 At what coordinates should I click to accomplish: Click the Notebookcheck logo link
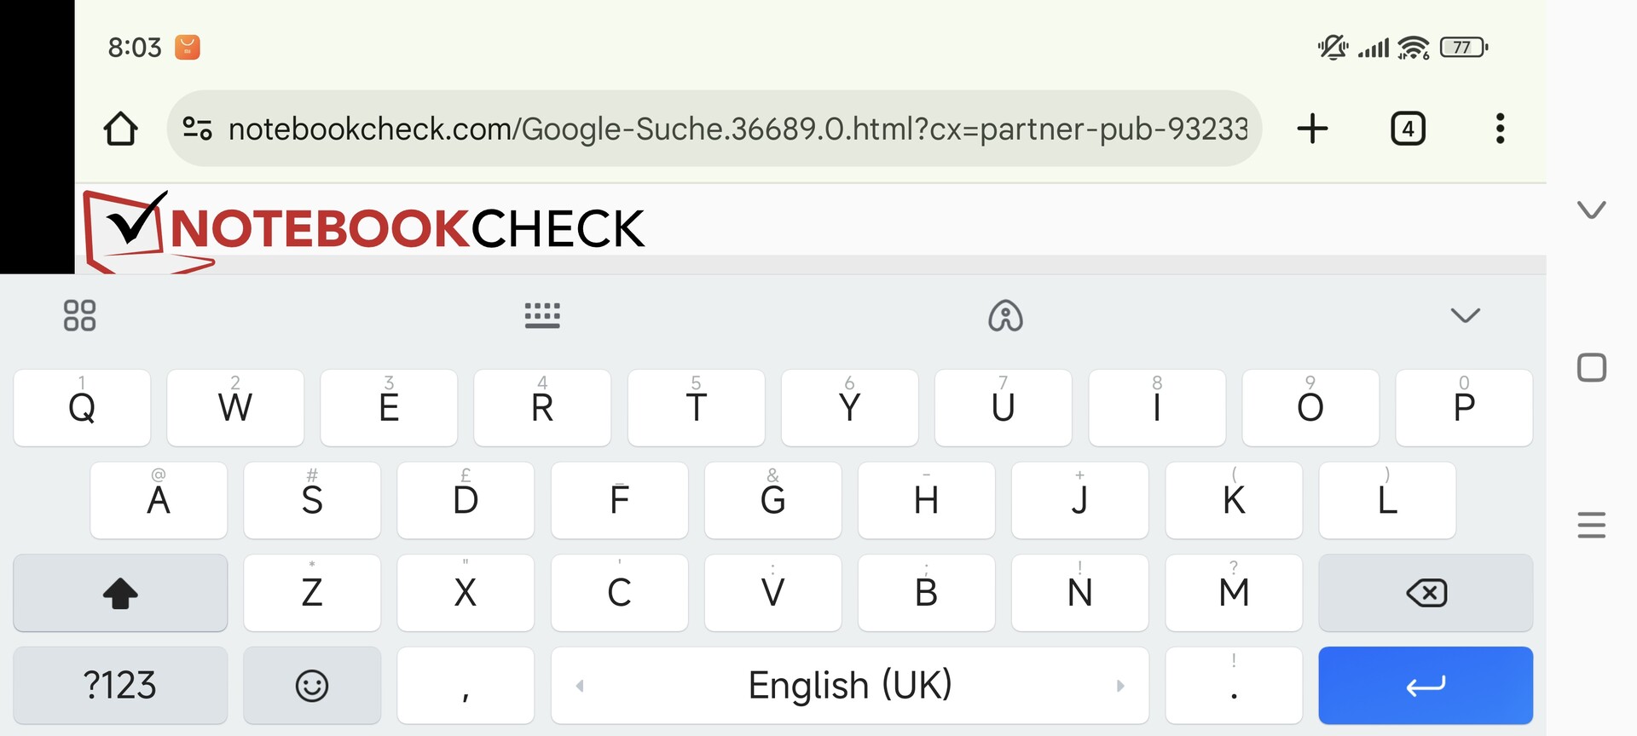coord(365,228)
